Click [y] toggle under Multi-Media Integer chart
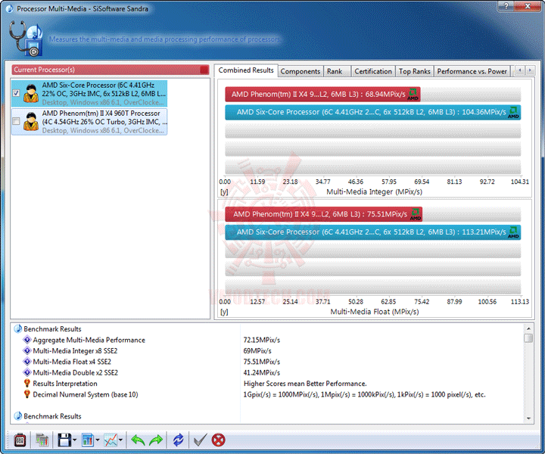Image resolution: width=545 pixels, height=454 pixels. click(x=224, y=191)
